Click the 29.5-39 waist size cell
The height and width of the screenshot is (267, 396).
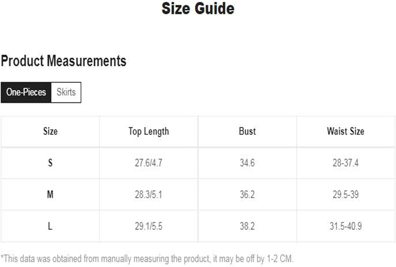click(346, 195)
